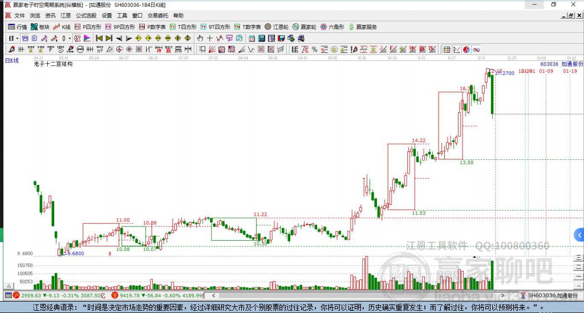The width and height of the screenshot is (584, 313).
Task: Open the calendar icon in the toolbar
Action: pos(252,38)
